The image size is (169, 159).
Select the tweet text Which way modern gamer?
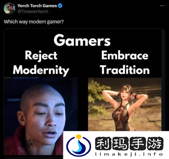pyautogui.click(x=34, y=22)
